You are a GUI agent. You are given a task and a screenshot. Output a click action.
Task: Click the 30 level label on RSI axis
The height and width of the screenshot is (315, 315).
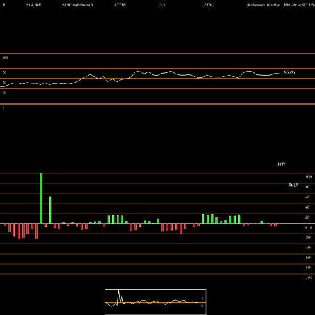click(4, 93)
